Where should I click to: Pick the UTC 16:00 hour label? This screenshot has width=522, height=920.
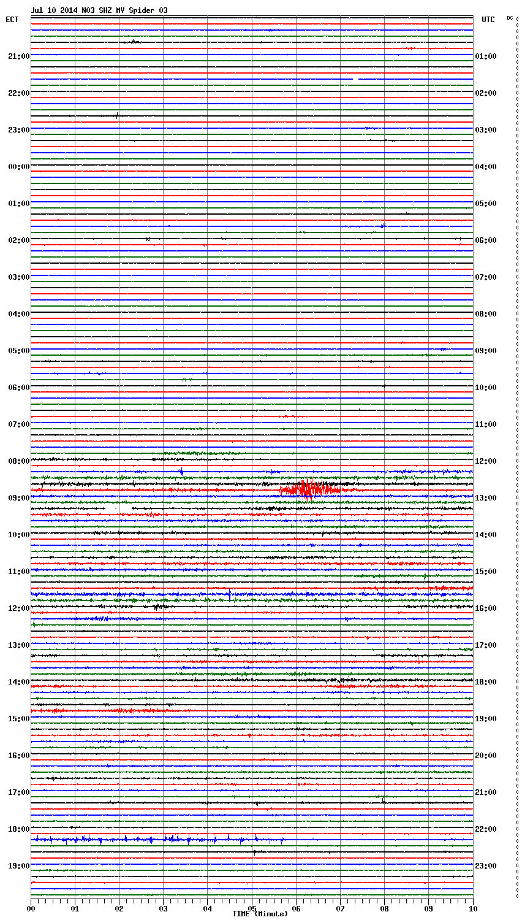486,608
